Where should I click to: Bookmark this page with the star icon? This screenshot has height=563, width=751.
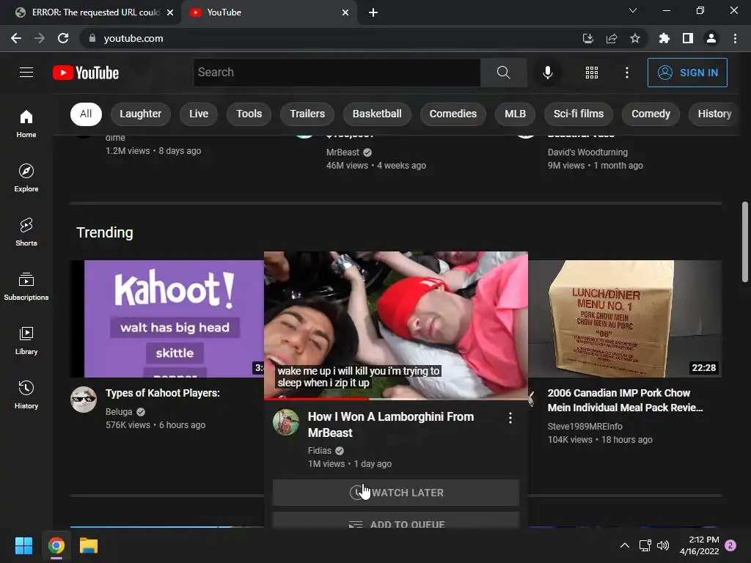pos(635,38)
